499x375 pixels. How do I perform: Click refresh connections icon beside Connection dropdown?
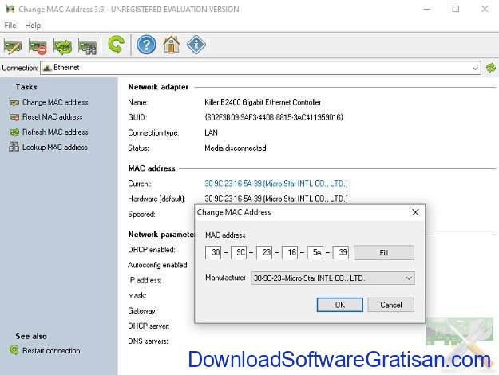(491, 68)
